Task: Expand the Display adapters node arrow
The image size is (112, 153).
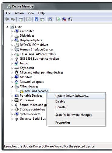Action: pos(12,40)
